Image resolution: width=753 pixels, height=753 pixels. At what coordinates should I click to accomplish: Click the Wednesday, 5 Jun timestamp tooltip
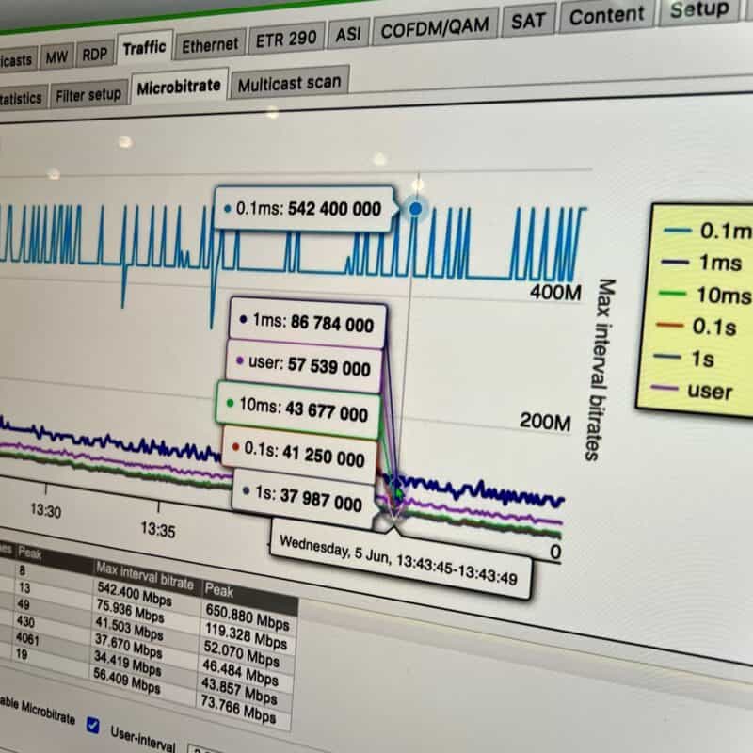(400, 559)
